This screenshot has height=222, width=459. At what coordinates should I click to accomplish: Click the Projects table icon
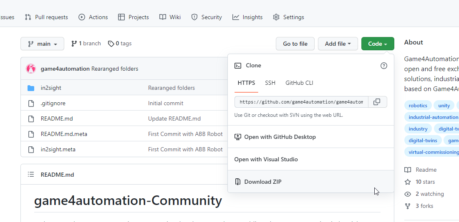pos(121,17)
